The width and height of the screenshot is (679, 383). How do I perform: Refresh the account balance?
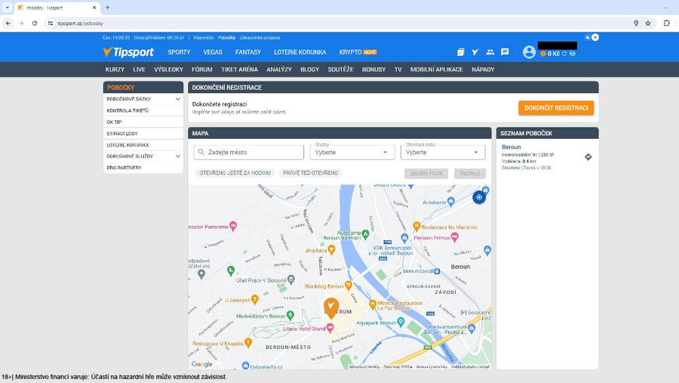(564, 54)
